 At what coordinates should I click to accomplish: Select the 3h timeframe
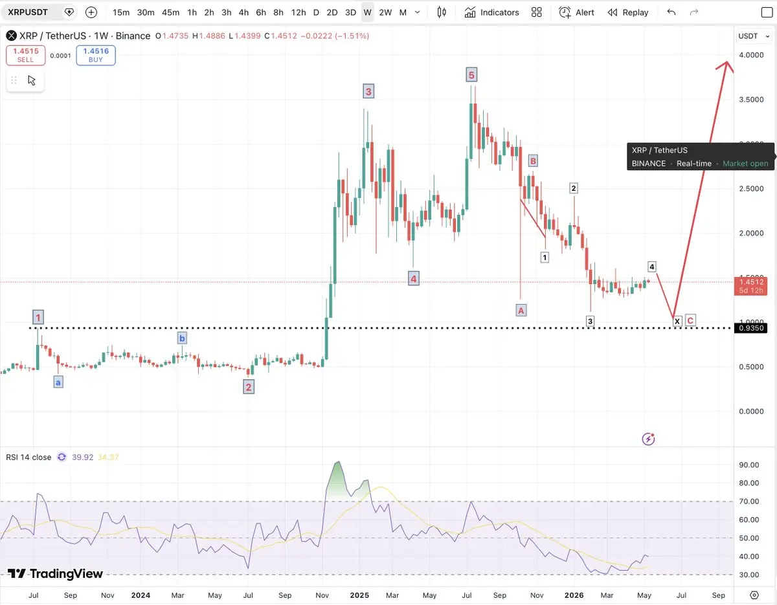[x=226, y=12]
